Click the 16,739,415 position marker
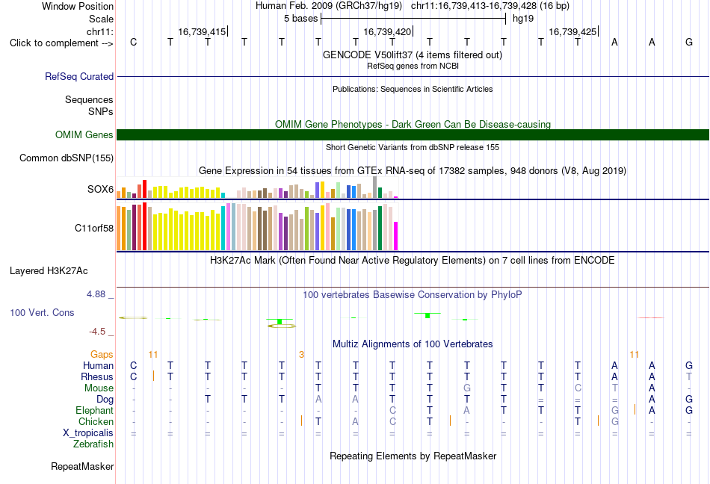710x484 pixels. pos(203,31)
